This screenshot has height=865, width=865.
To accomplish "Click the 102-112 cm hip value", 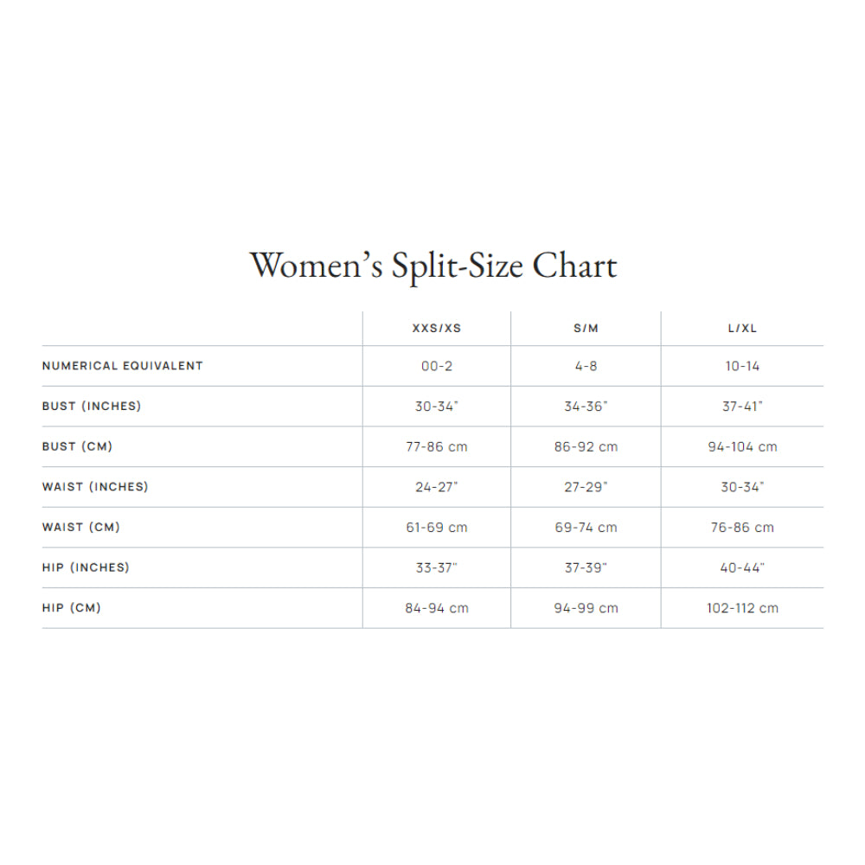I will click(x=742, y=608).
